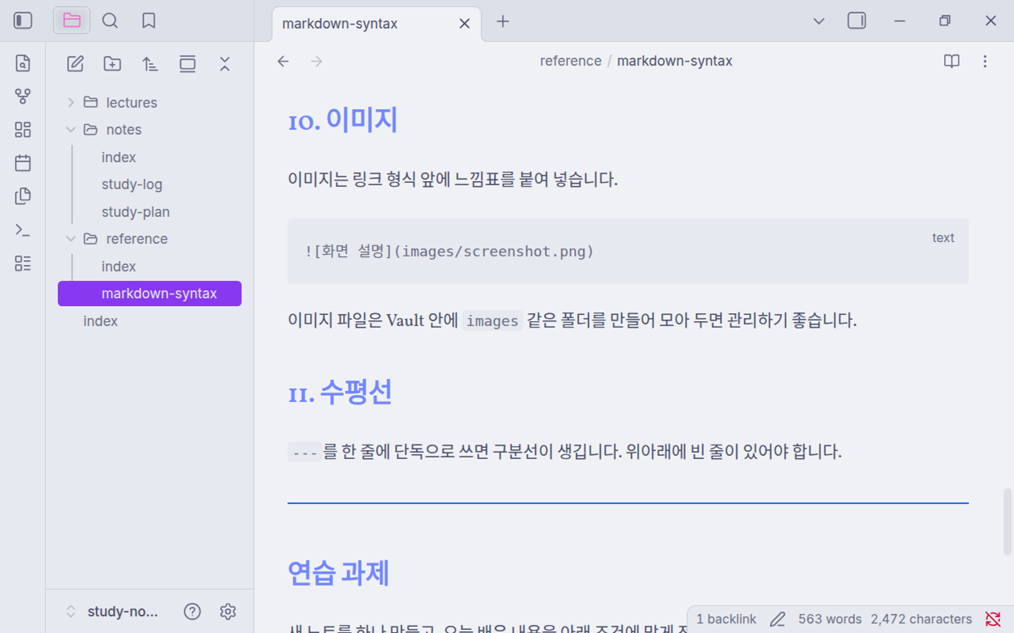Open the tab list dropdown

[819, 21]
